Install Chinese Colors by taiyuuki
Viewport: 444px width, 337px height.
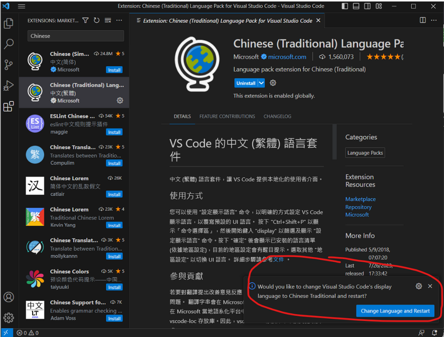(x=114, y=287)
